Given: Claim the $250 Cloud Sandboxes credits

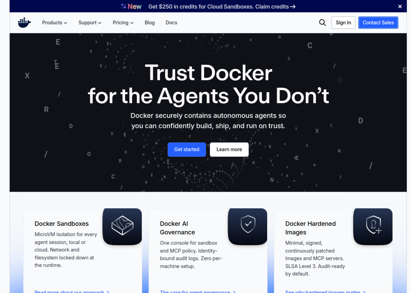Looking at the screenshot, I should 222,6.
